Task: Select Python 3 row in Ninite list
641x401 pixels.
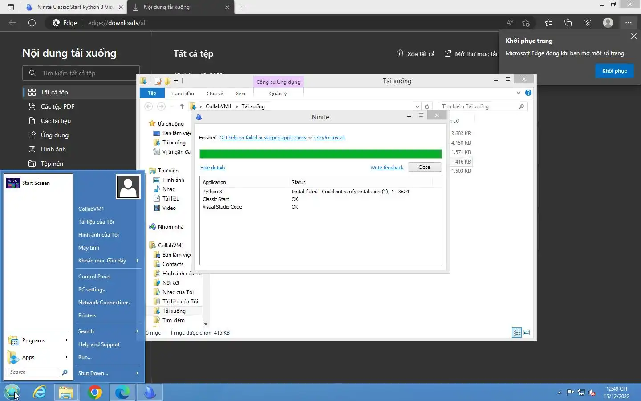Action: pyautogui.click(x=320, y=192)
